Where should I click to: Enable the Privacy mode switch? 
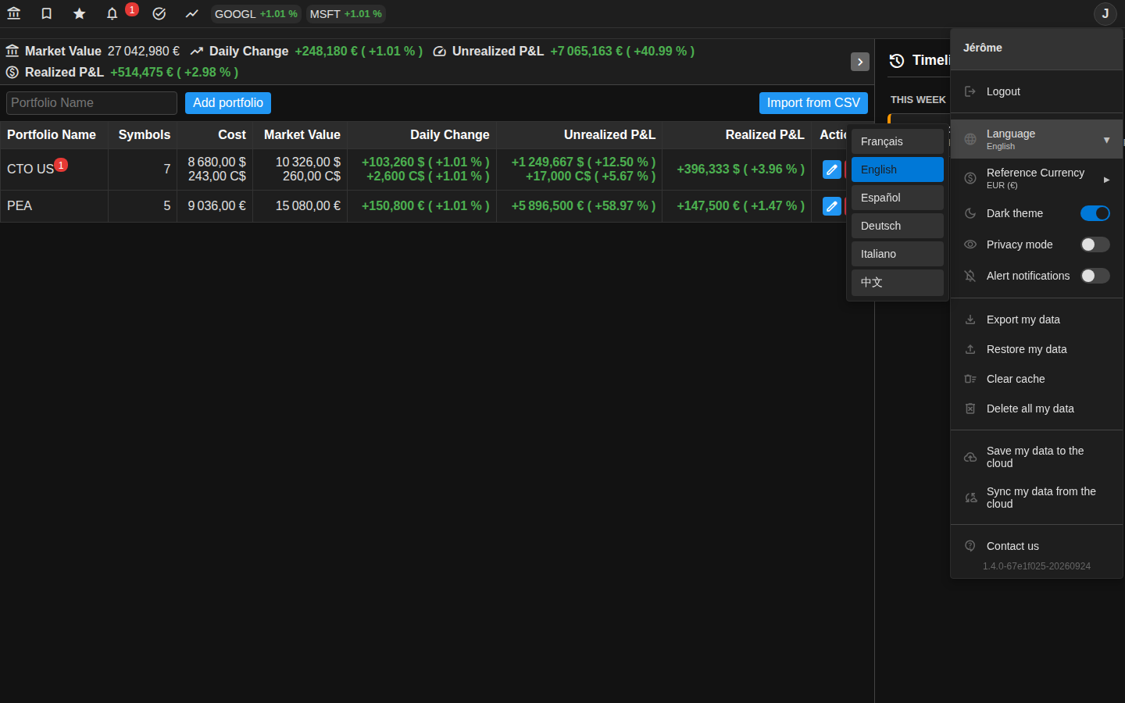[1095, 244]
